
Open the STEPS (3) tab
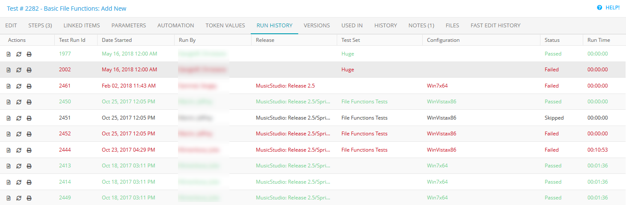(x=40, y=26)
